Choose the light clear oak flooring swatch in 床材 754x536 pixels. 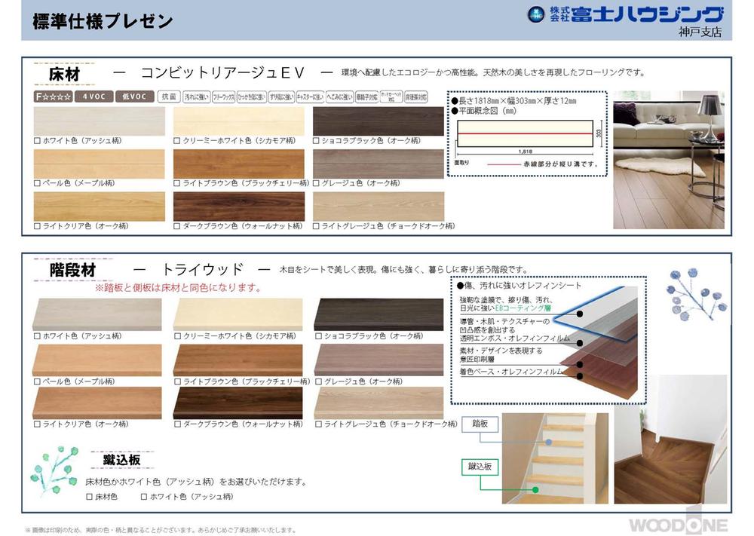[x=99, y=207]
